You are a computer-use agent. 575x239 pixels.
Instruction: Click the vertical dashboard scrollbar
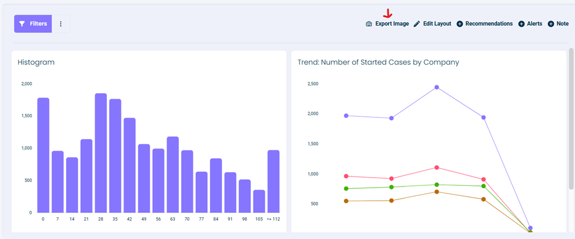571,119
